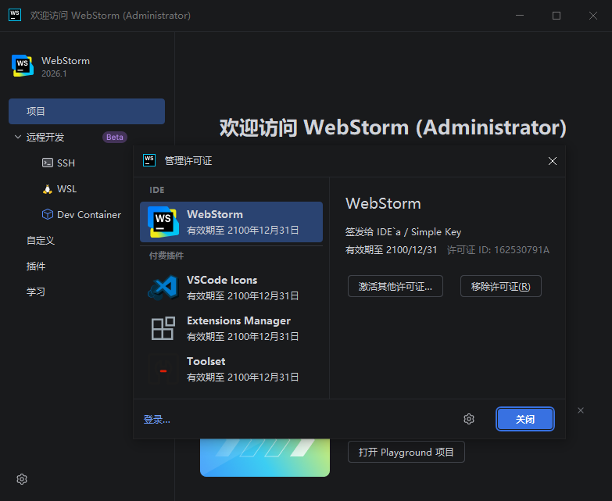612x501 pixels.
Task: Click the title bar WebStorm icon
Action: coord(15,15)
